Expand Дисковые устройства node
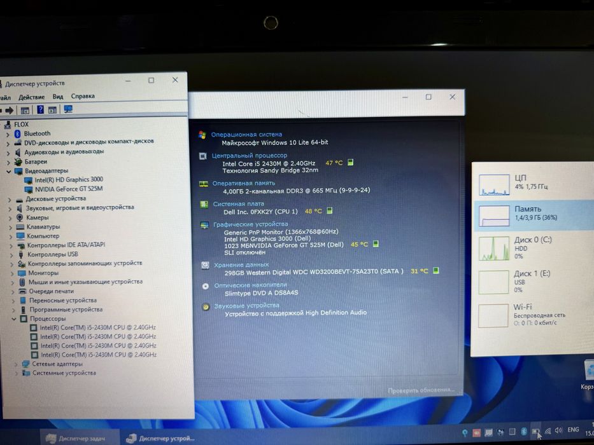The height and width of the screenshot is (445, 594). tap(10, 200)
